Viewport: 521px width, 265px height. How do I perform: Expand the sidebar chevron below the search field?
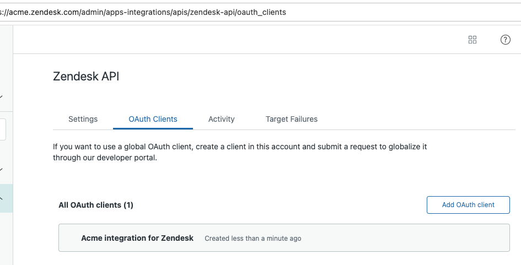(x=2, y=169)
